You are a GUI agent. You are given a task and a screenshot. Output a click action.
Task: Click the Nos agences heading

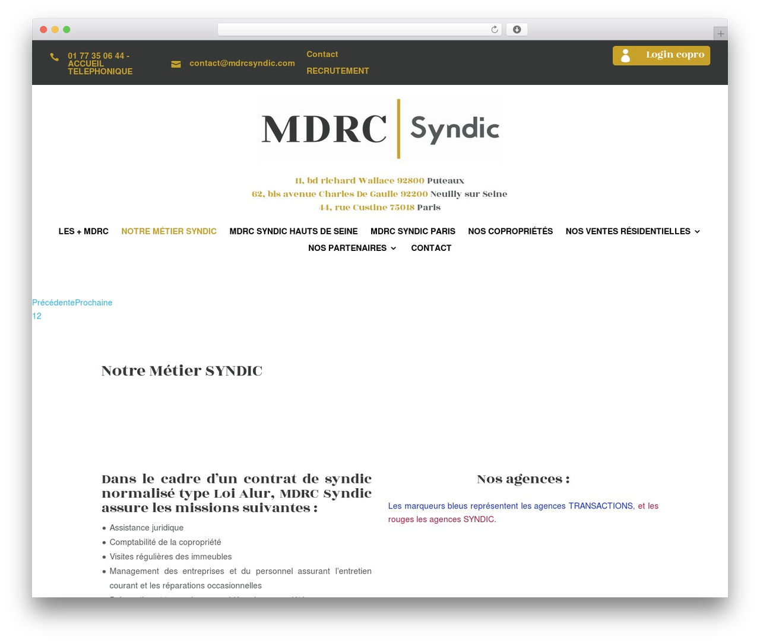(523, 479)
